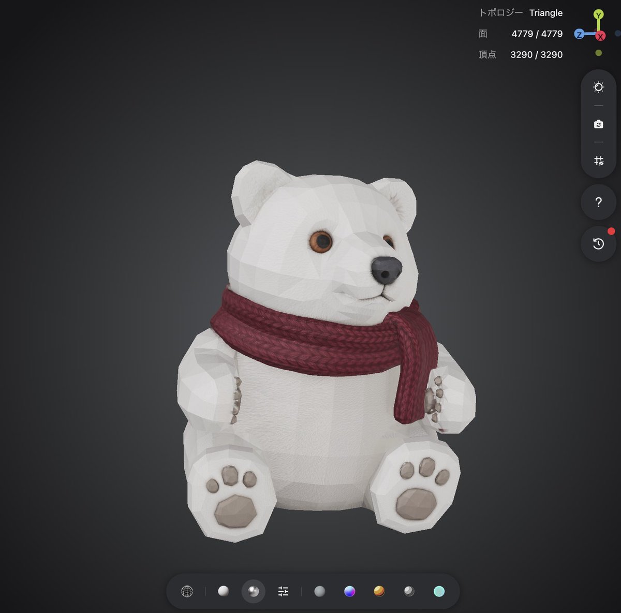This screenshot has height=613, width=621.
Task: Click the '頂点' label
Action: 487,54
